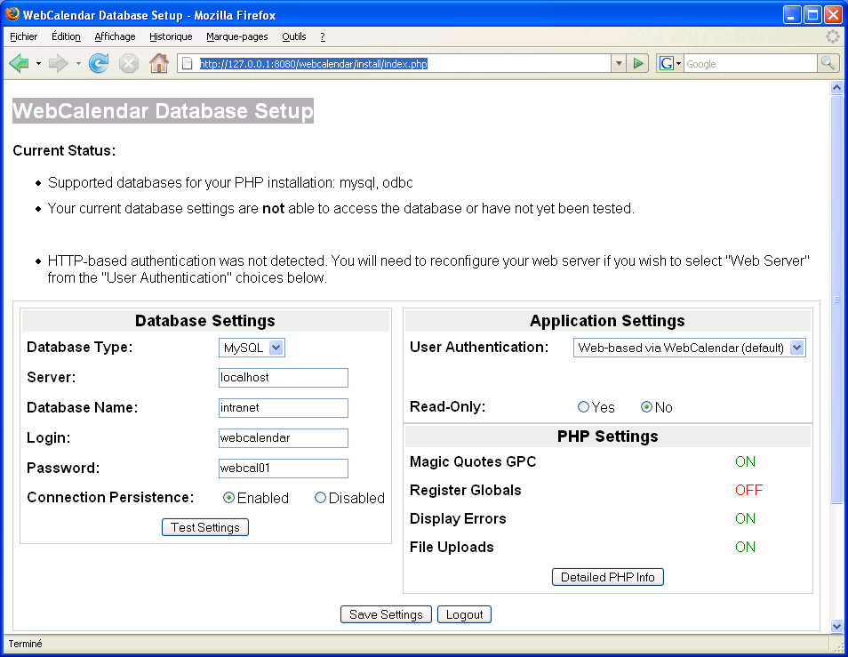The width and height of the screenshot is (848, 657).
Task: Click the Stop loading icon
Action: pos(129,64)
